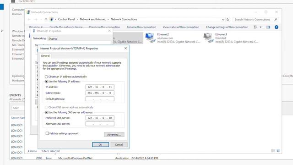Switch to details view icon in status bar
Screen dimensions: 293x165
(273, 151)
